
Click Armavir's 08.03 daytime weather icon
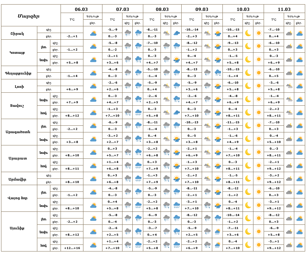point(176,178)
